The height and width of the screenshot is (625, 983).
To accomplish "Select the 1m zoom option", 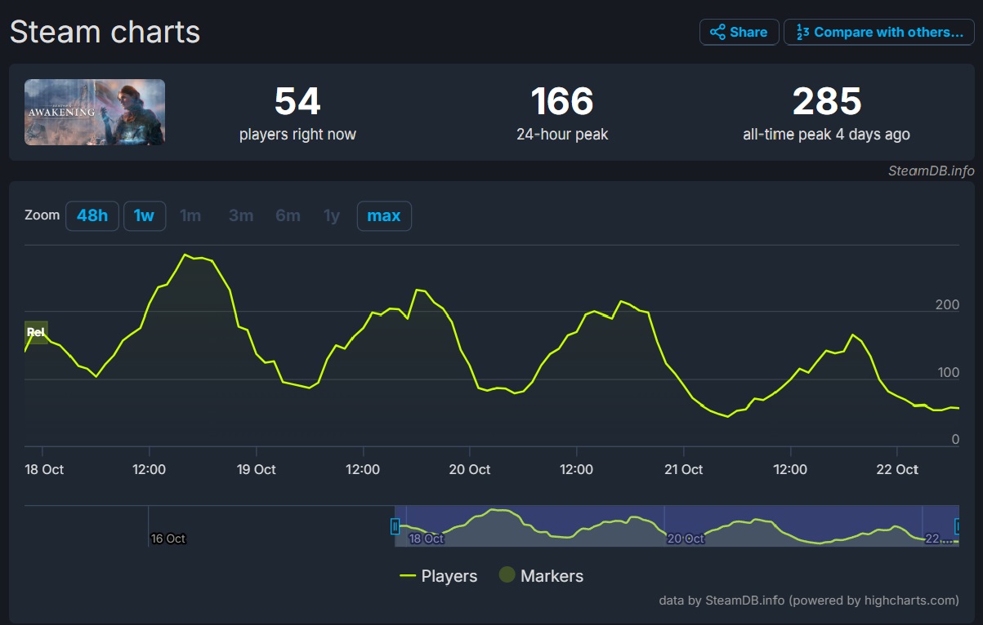I will 190,216.
